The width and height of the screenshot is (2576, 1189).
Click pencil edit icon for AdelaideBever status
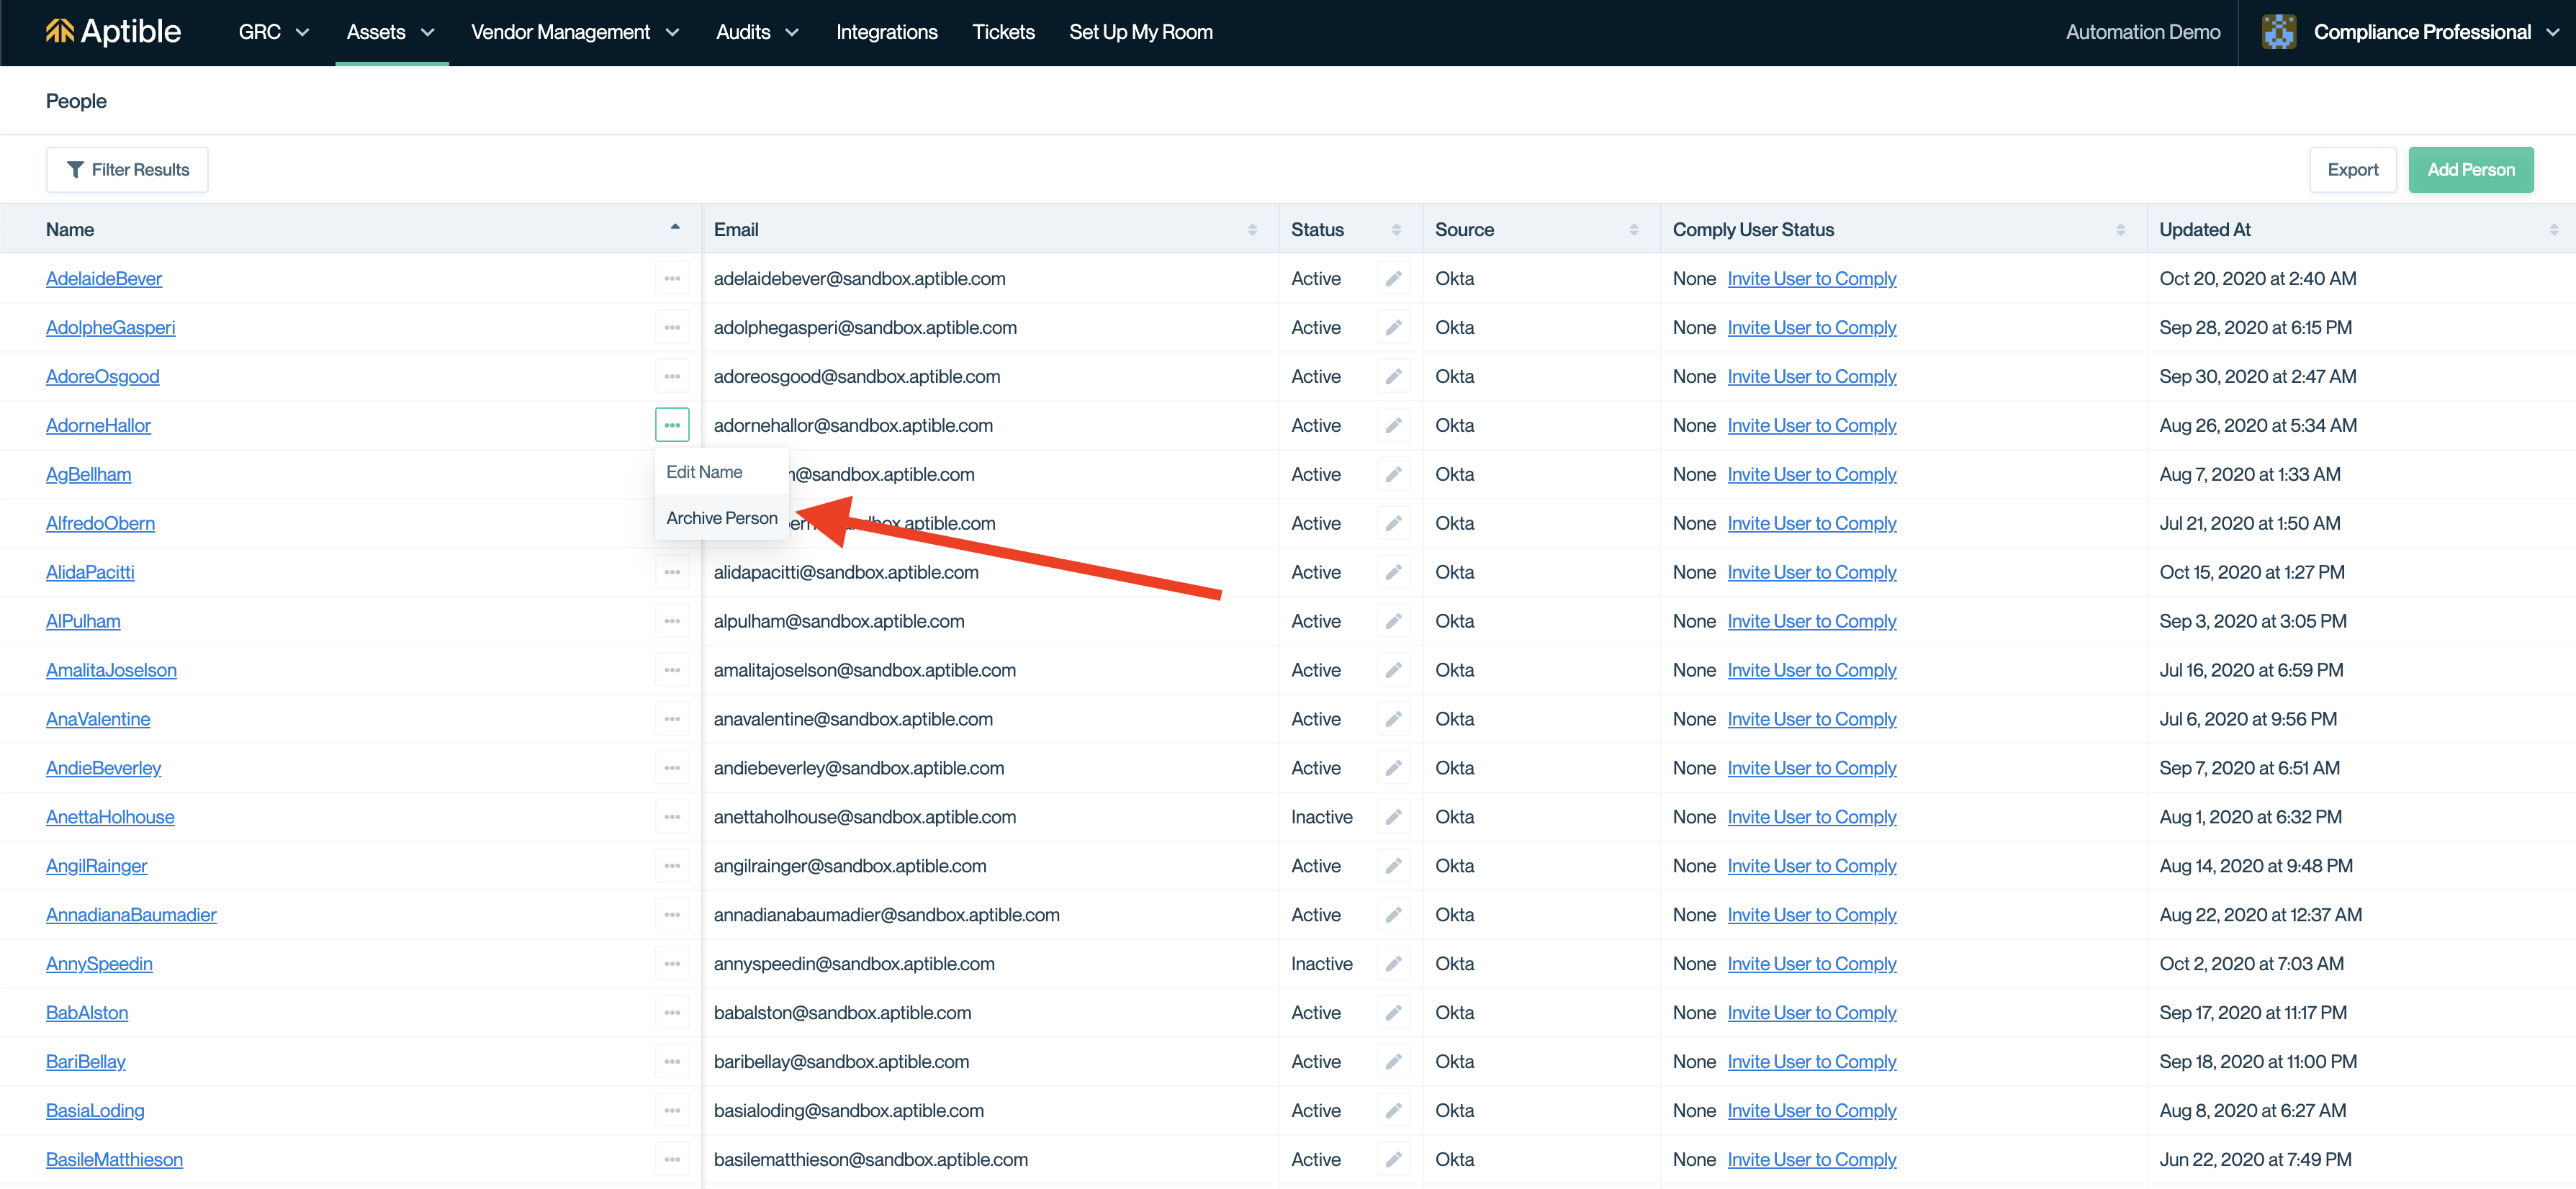click(1393, 279)
